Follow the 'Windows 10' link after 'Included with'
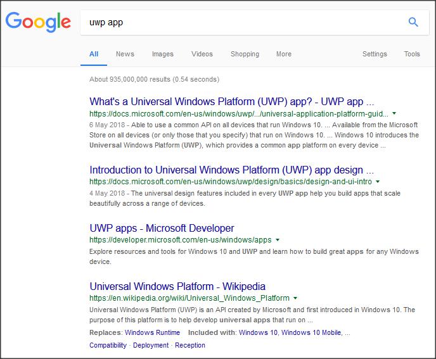 tap(258, 332)
